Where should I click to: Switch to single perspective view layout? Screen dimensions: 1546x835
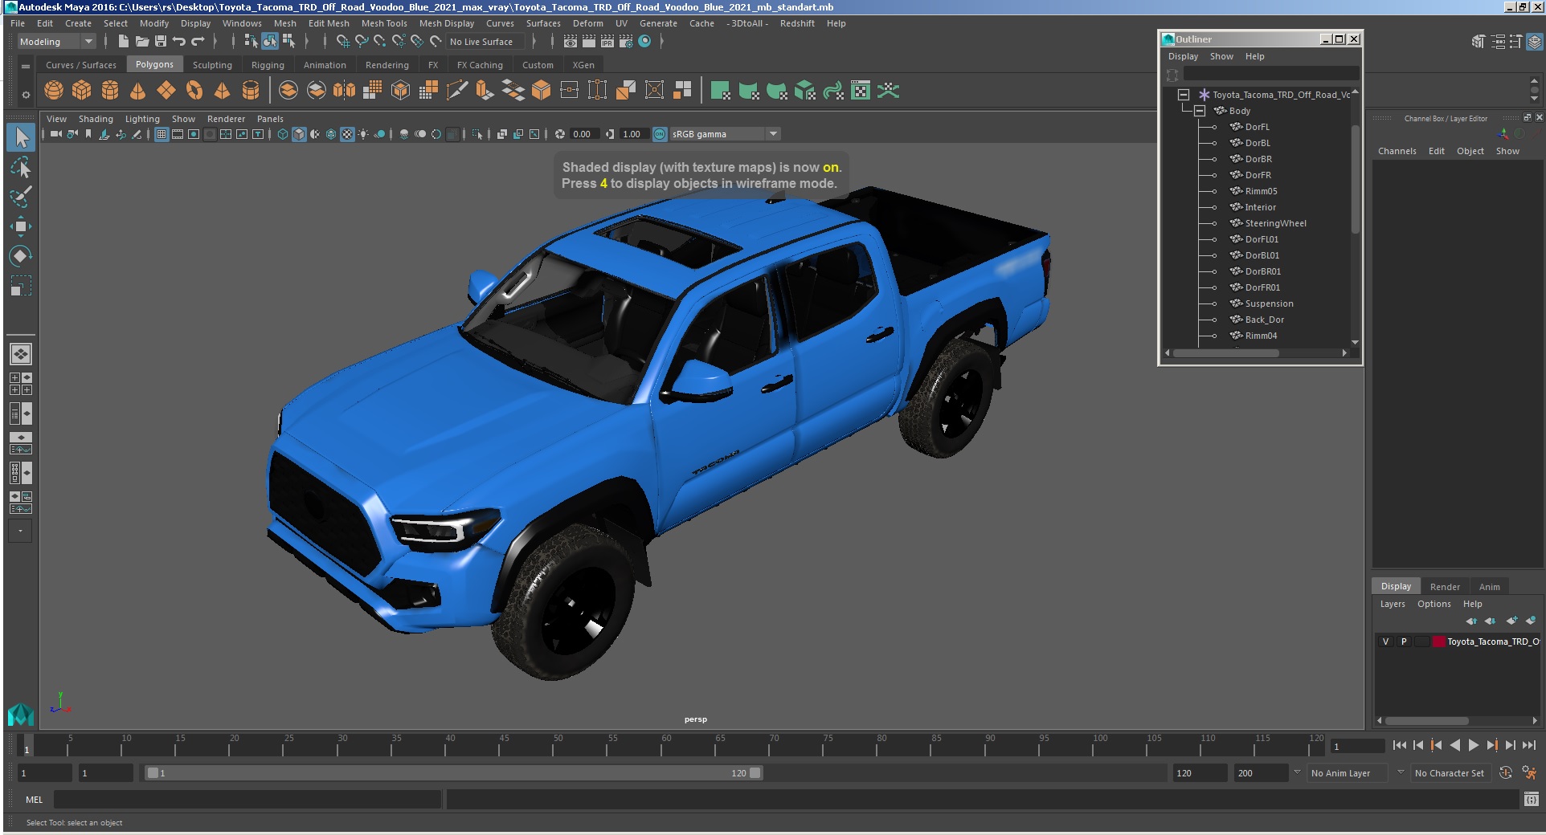21,354
